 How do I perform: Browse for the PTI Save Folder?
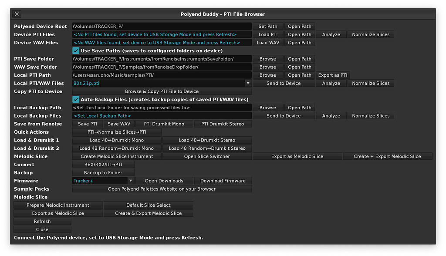267,58
